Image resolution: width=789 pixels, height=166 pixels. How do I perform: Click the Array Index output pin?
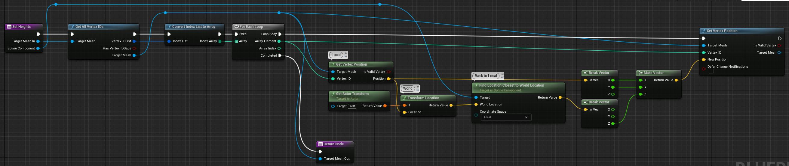tap(279, 49)
